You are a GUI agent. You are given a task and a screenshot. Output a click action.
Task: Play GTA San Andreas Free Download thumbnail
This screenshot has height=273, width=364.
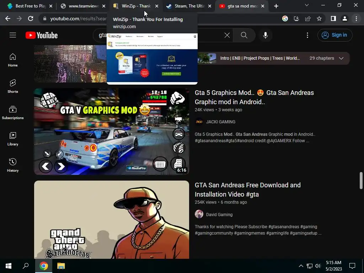(112, 220)
